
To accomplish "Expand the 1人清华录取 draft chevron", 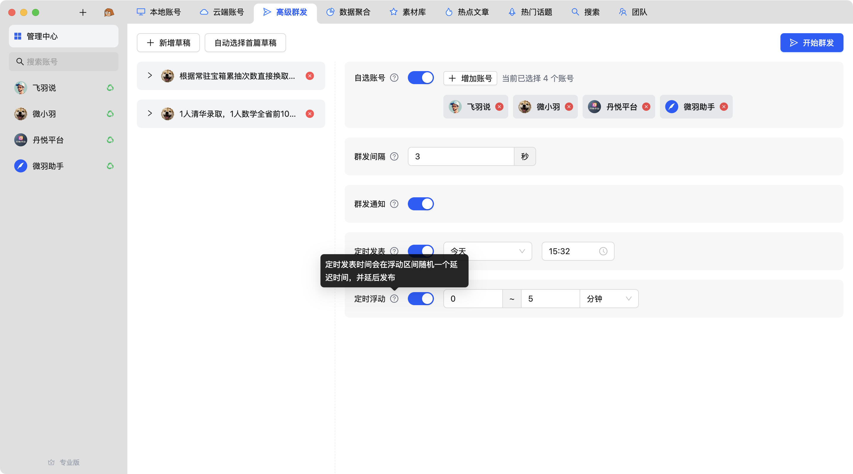I will [x=150, y=113].
